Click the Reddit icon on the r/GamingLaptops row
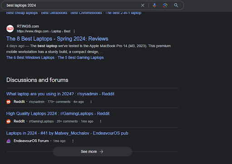Screen dimensions: 232x164 [9, 121]
